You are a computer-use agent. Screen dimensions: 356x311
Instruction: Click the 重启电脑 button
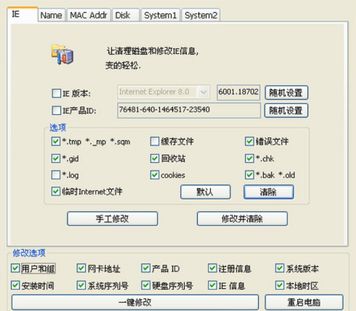click(304, 302)
